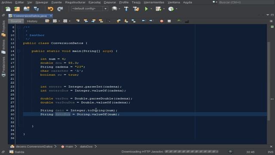Screen dimensions: 275x155
Task: Toggle rectangular selection mode
Action: (x=108, y=21)
